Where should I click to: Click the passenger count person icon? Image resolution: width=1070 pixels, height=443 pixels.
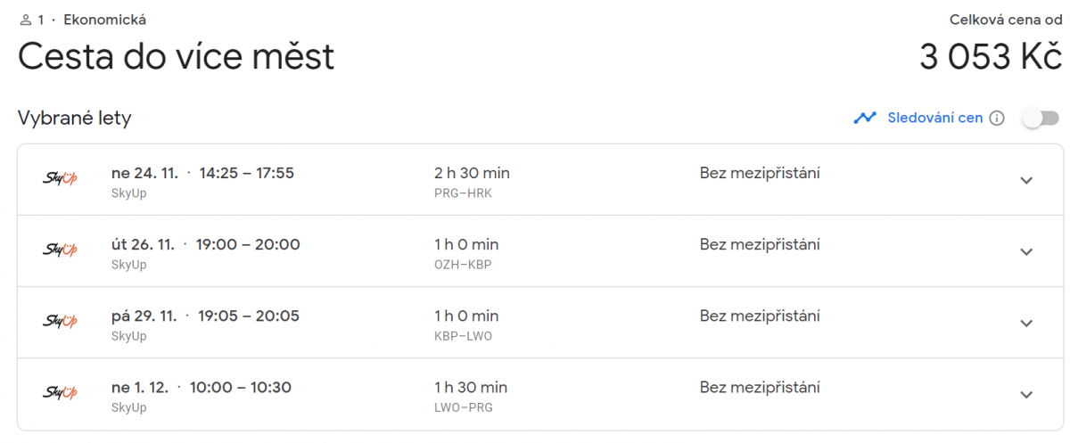[x=25, y=20]
